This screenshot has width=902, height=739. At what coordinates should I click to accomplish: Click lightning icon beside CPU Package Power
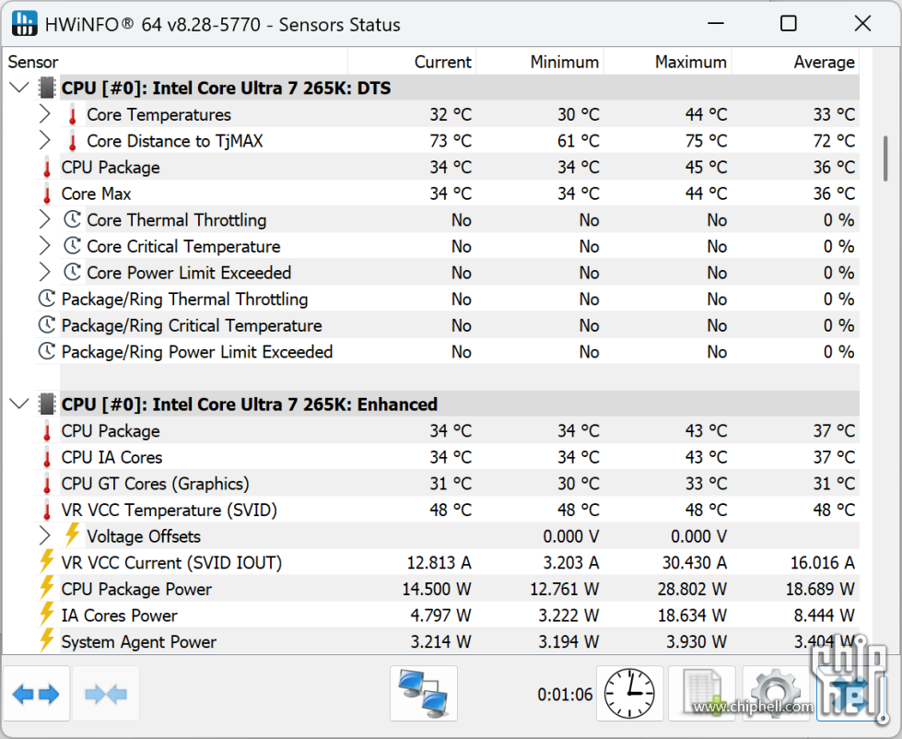[47, 588]
